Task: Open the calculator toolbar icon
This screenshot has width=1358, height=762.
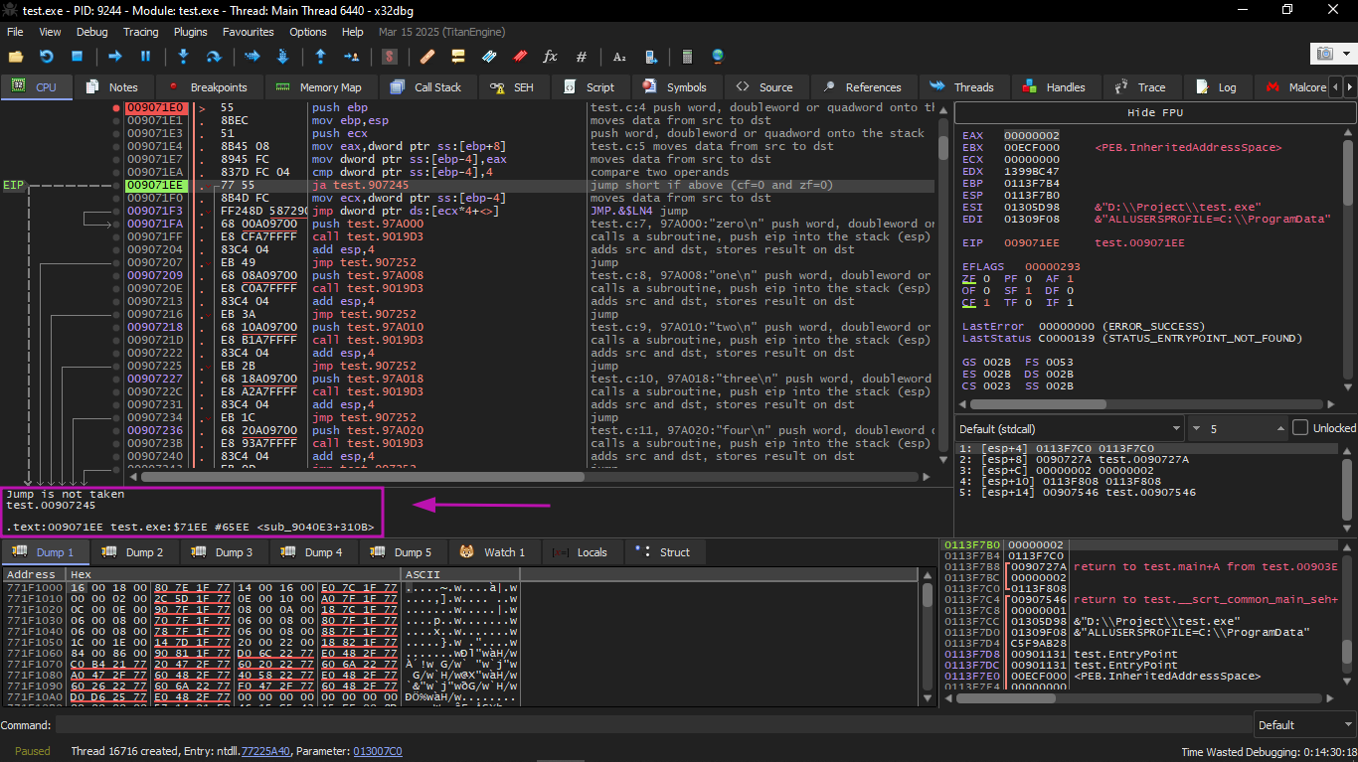Action: click(686, 57)
